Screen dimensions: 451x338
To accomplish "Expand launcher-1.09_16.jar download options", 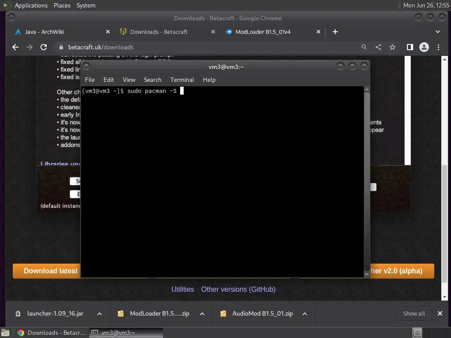I will (100, 314).
